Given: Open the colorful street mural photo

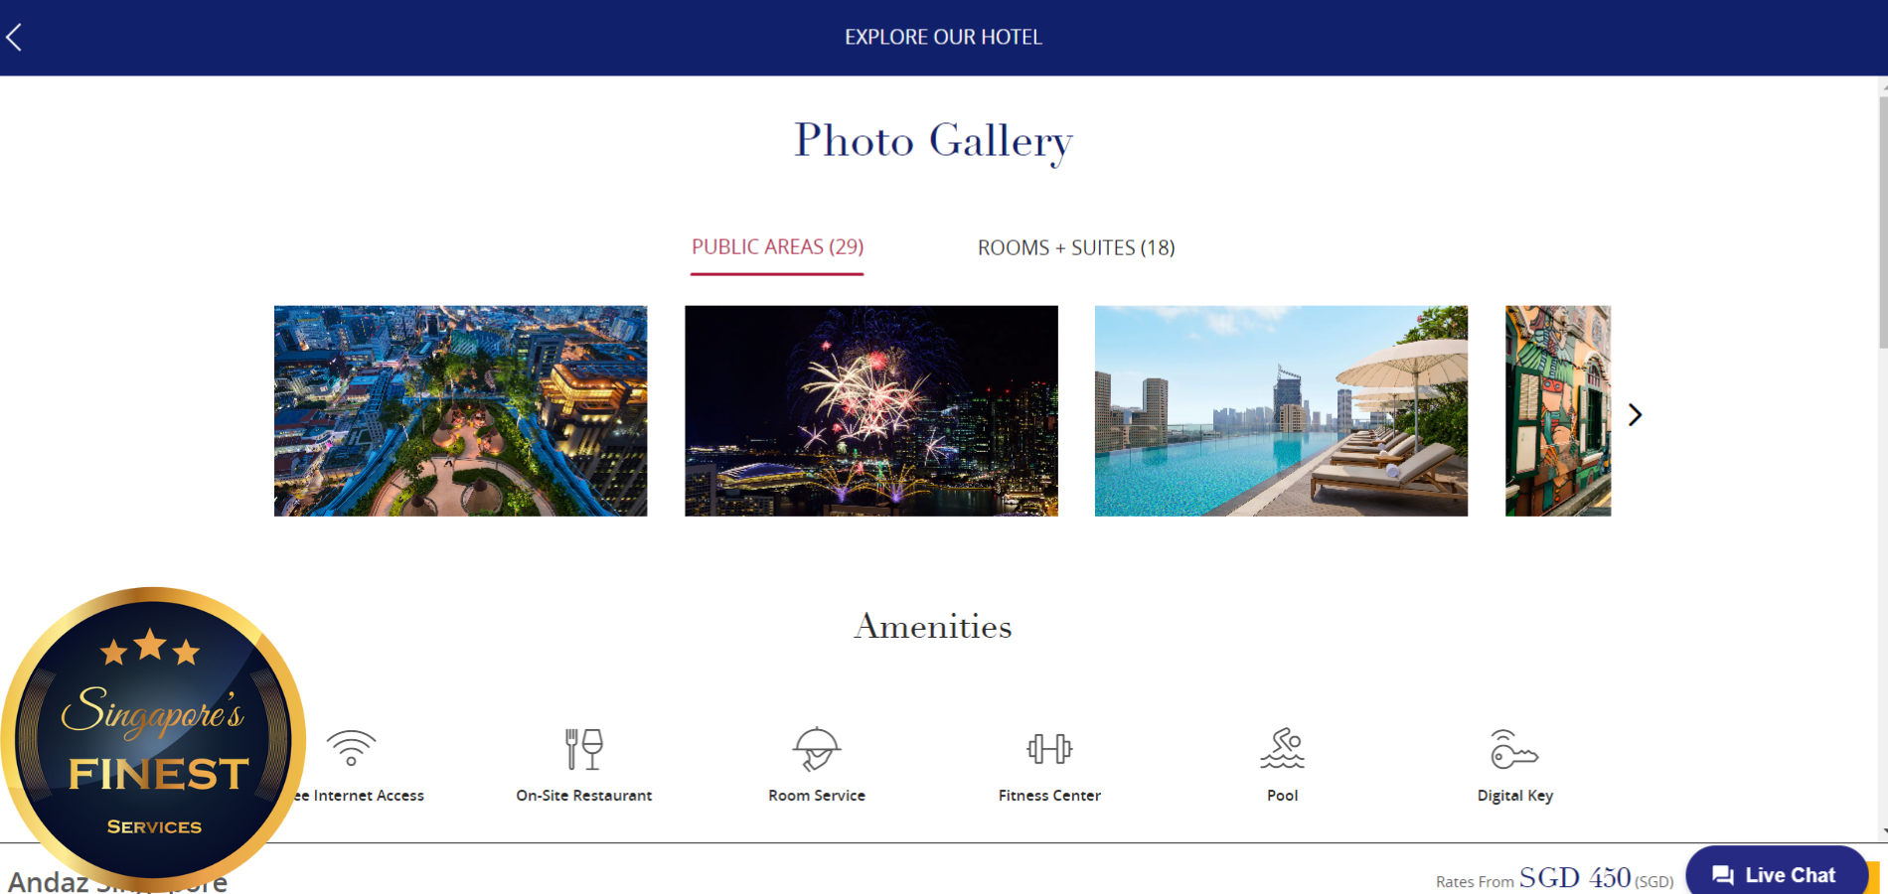Looking at the screenshot, I should [1558, 410].
